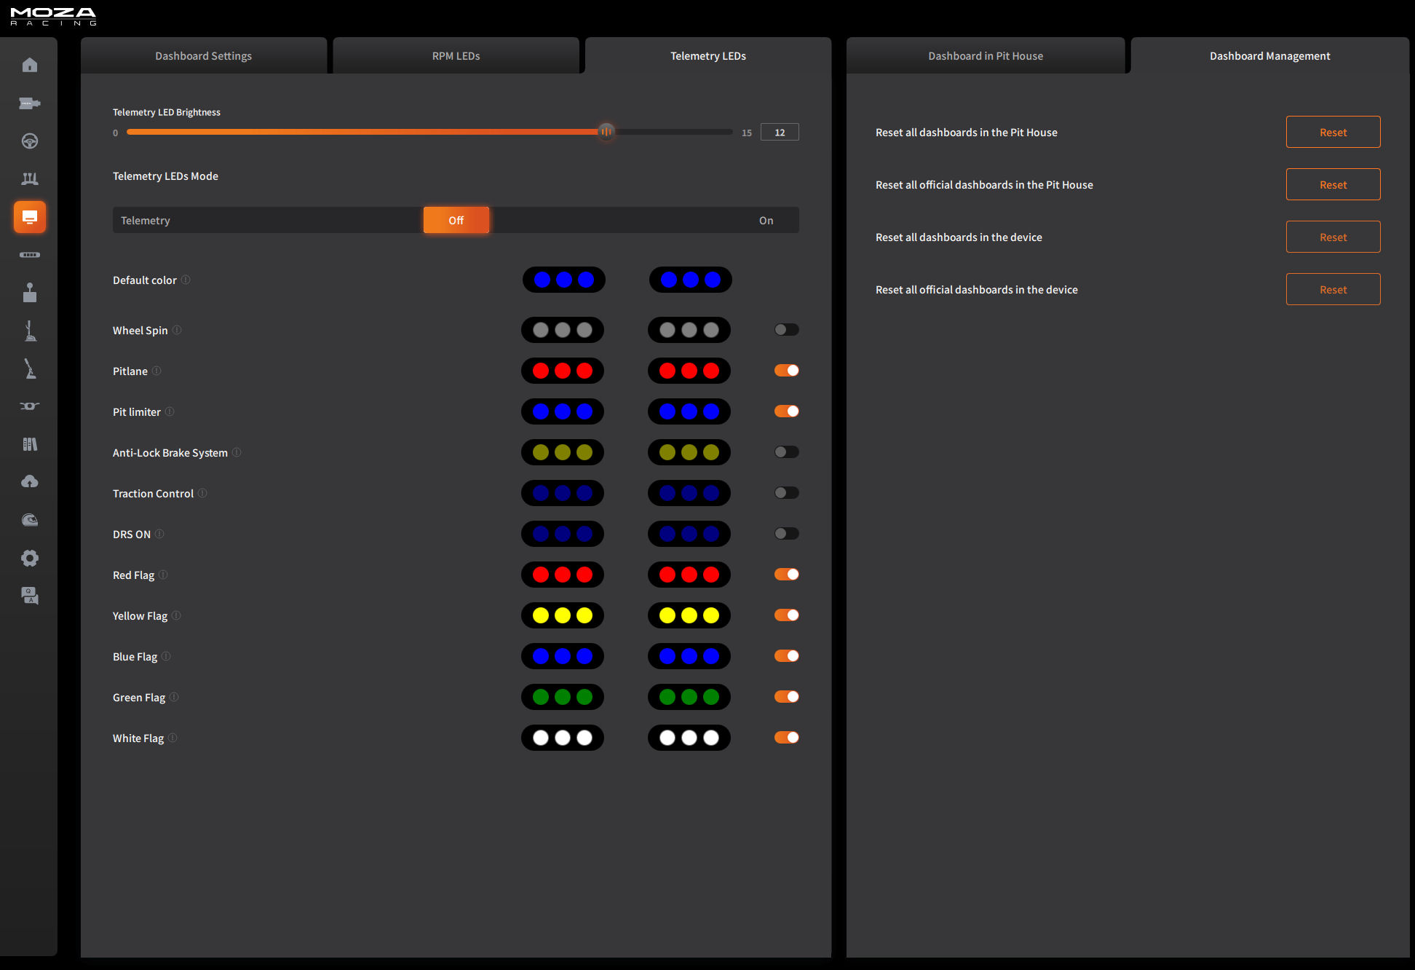The image size is (1415, 970).
Task: Click the cloud upload sidebar icon
Action: coord(30,482)
